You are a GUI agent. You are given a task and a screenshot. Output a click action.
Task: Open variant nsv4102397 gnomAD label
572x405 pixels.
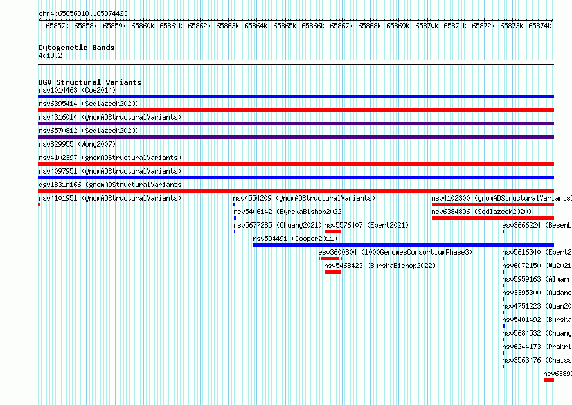(110, 157)
